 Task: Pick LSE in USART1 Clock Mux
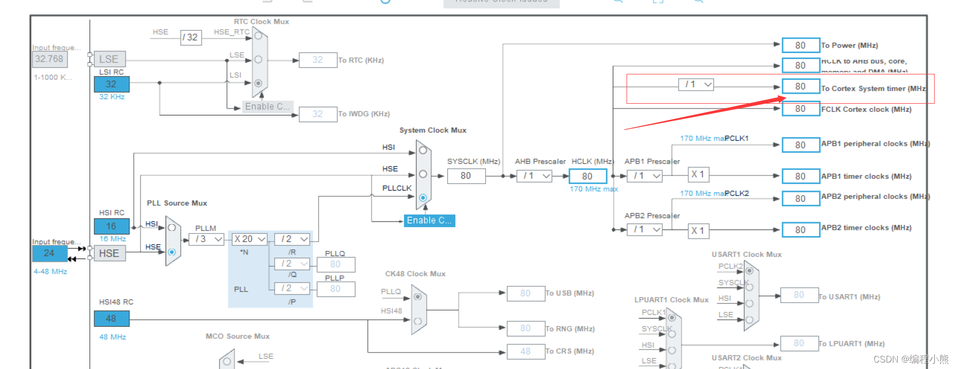tap(749, 319)
